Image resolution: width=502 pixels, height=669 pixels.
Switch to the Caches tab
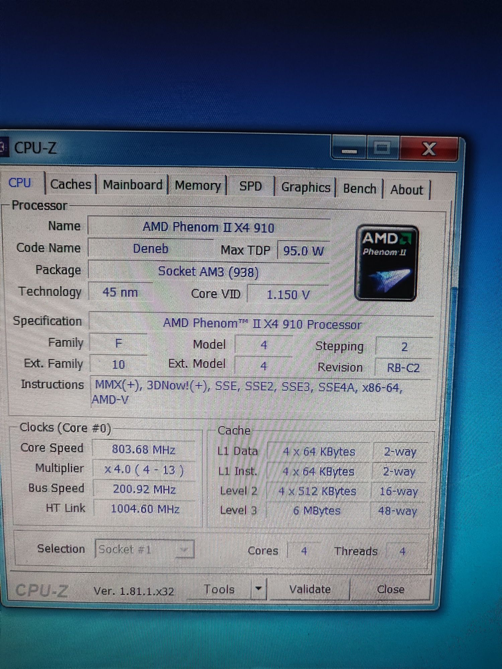pos(71,184)
